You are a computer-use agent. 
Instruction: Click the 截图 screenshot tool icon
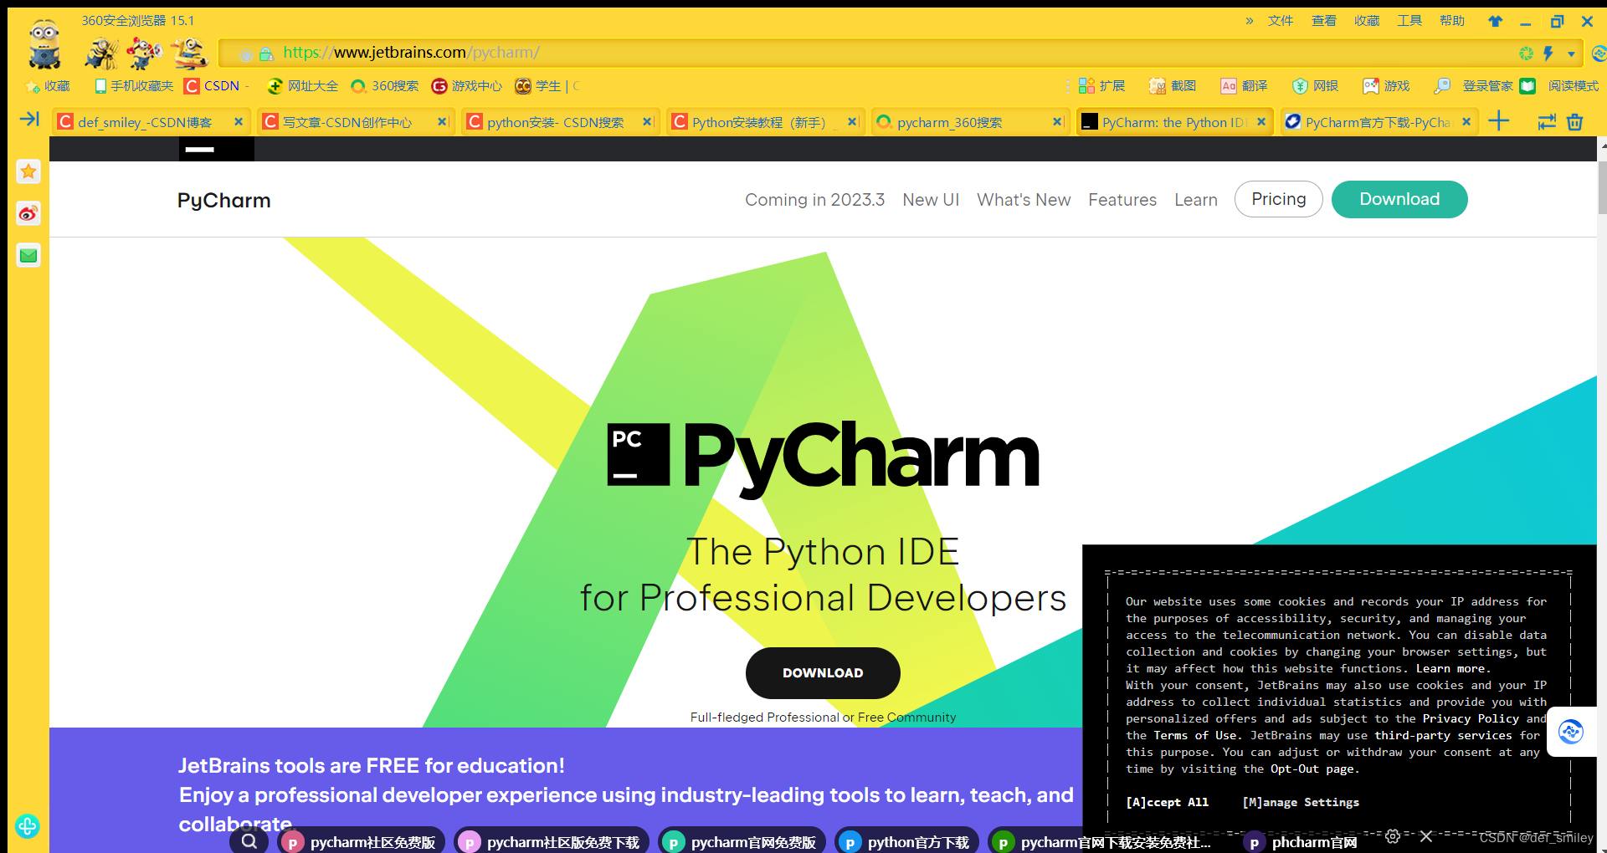(1173, 86)
